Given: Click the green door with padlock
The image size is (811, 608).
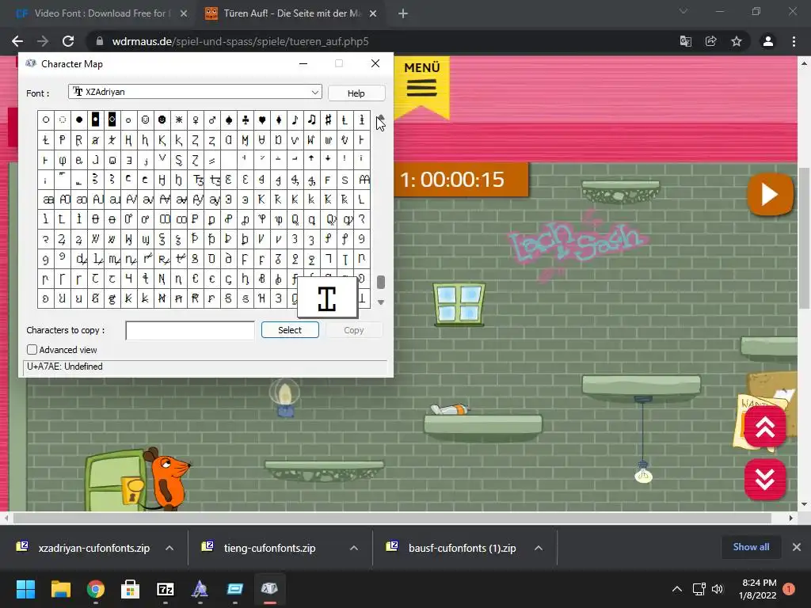Looking at the screenshot, I should 116,481.
